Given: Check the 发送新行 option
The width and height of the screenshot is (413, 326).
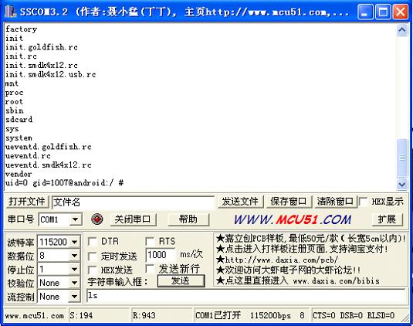Looking at the screenshot, I should tap(150, 269).
